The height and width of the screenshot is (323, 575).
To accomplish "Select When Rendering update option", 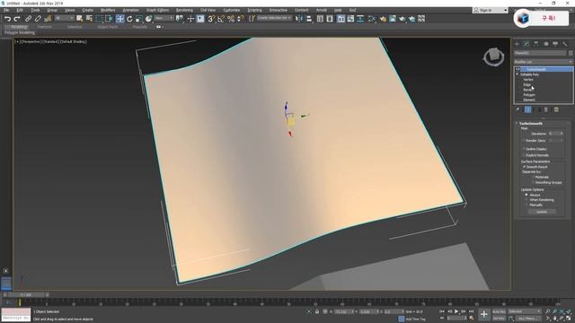I will pos(526,200).
